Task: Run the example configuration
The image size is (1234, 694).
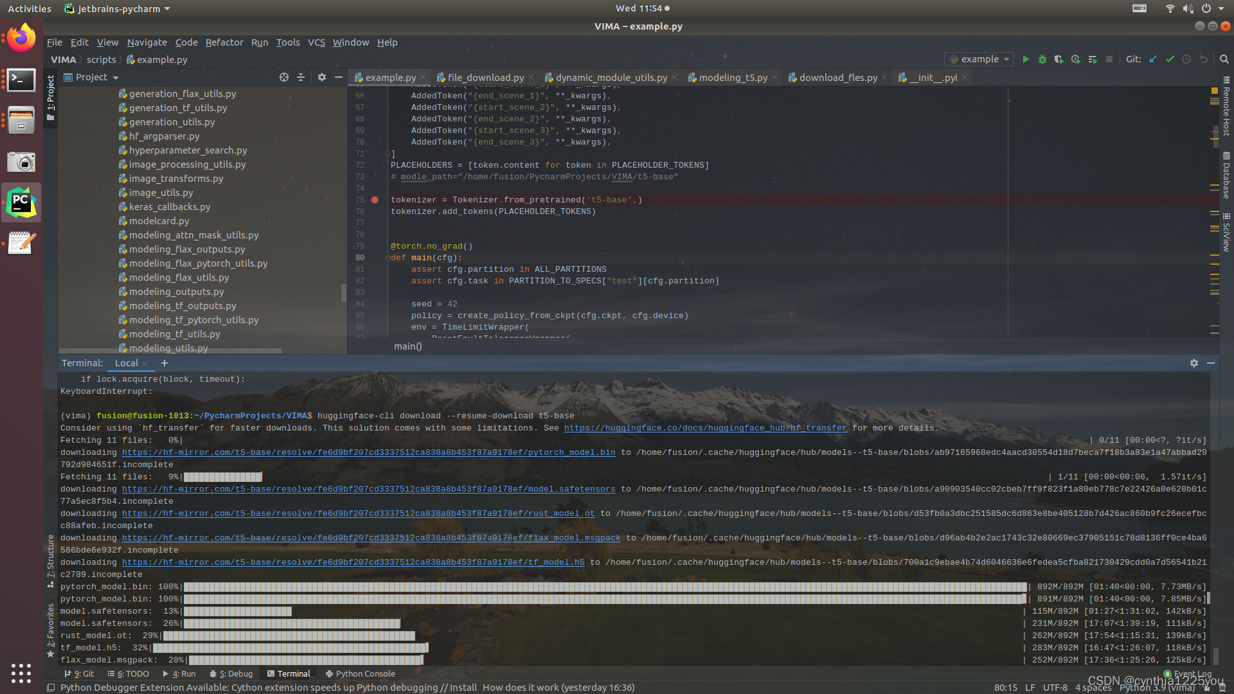Action: tap(1026, 59)
